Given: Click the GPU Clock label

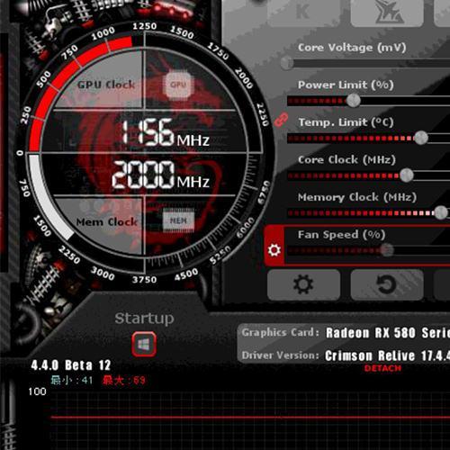Looking at the screenshot, I should point(106,85).
